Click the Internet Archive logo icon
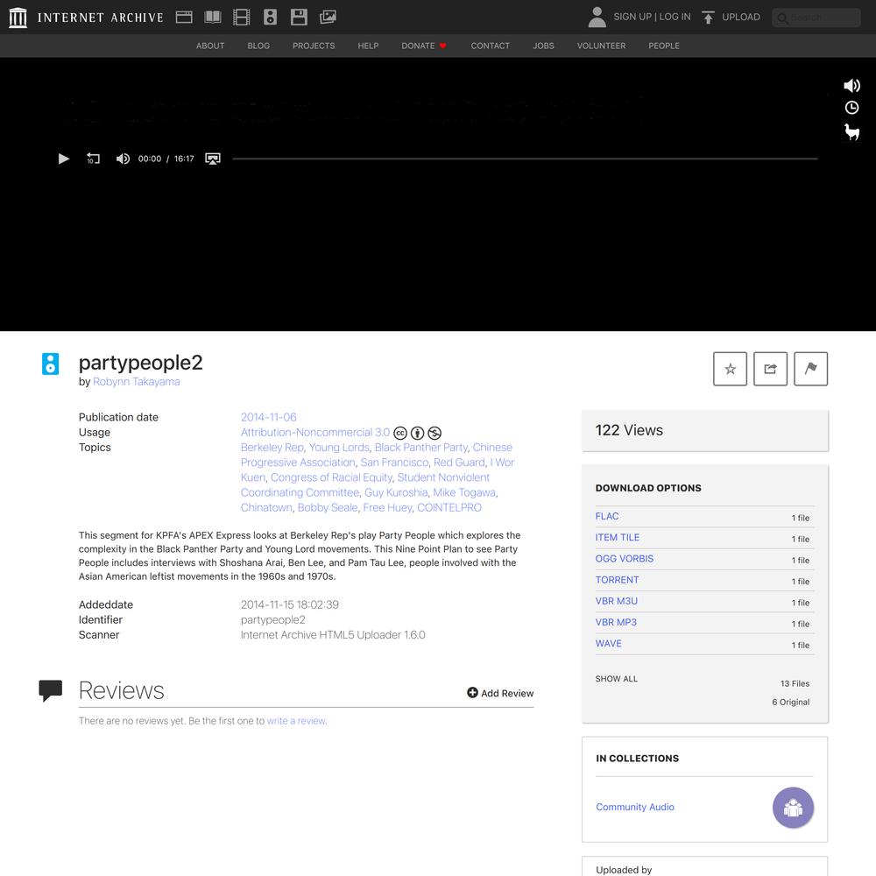Screen dimensions: 876x876 point(18,18)
